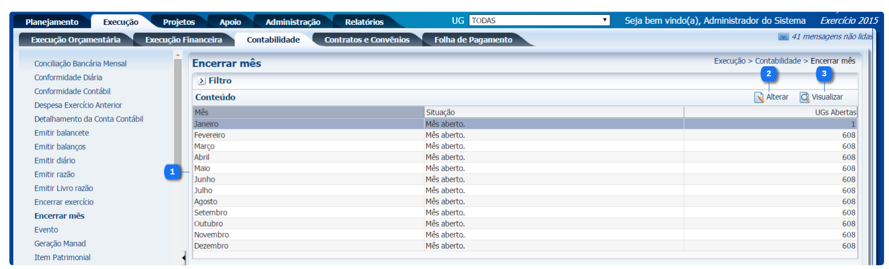Image resolution: width=889 pixels, height=269 pixels.
Task: Open the UG dropdown showing TODAS
Action: [539, 20]
